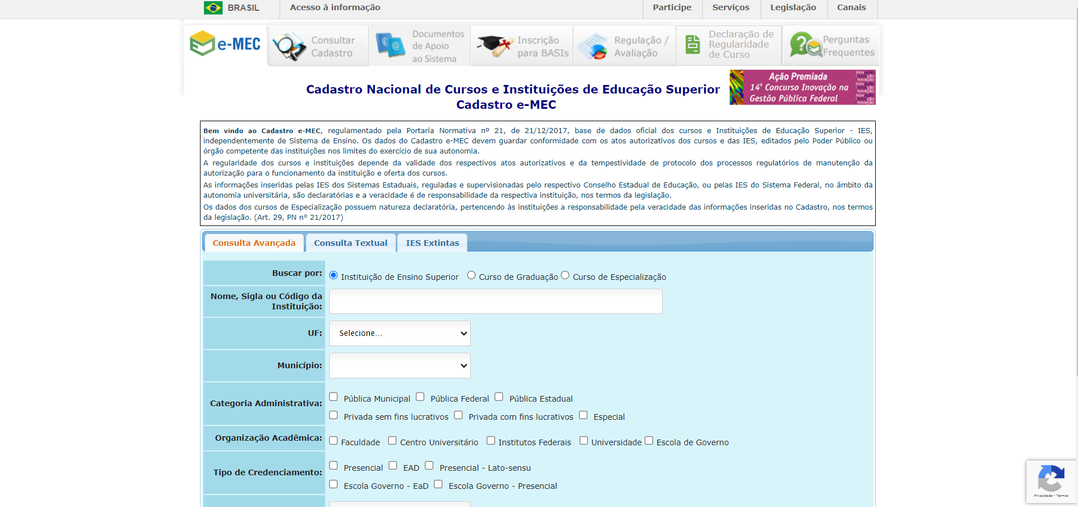Switch to the Consulta Textual tab
The height and width of the screenshot is (507, 1078).
pyautogui.click(x=351, y=243)
